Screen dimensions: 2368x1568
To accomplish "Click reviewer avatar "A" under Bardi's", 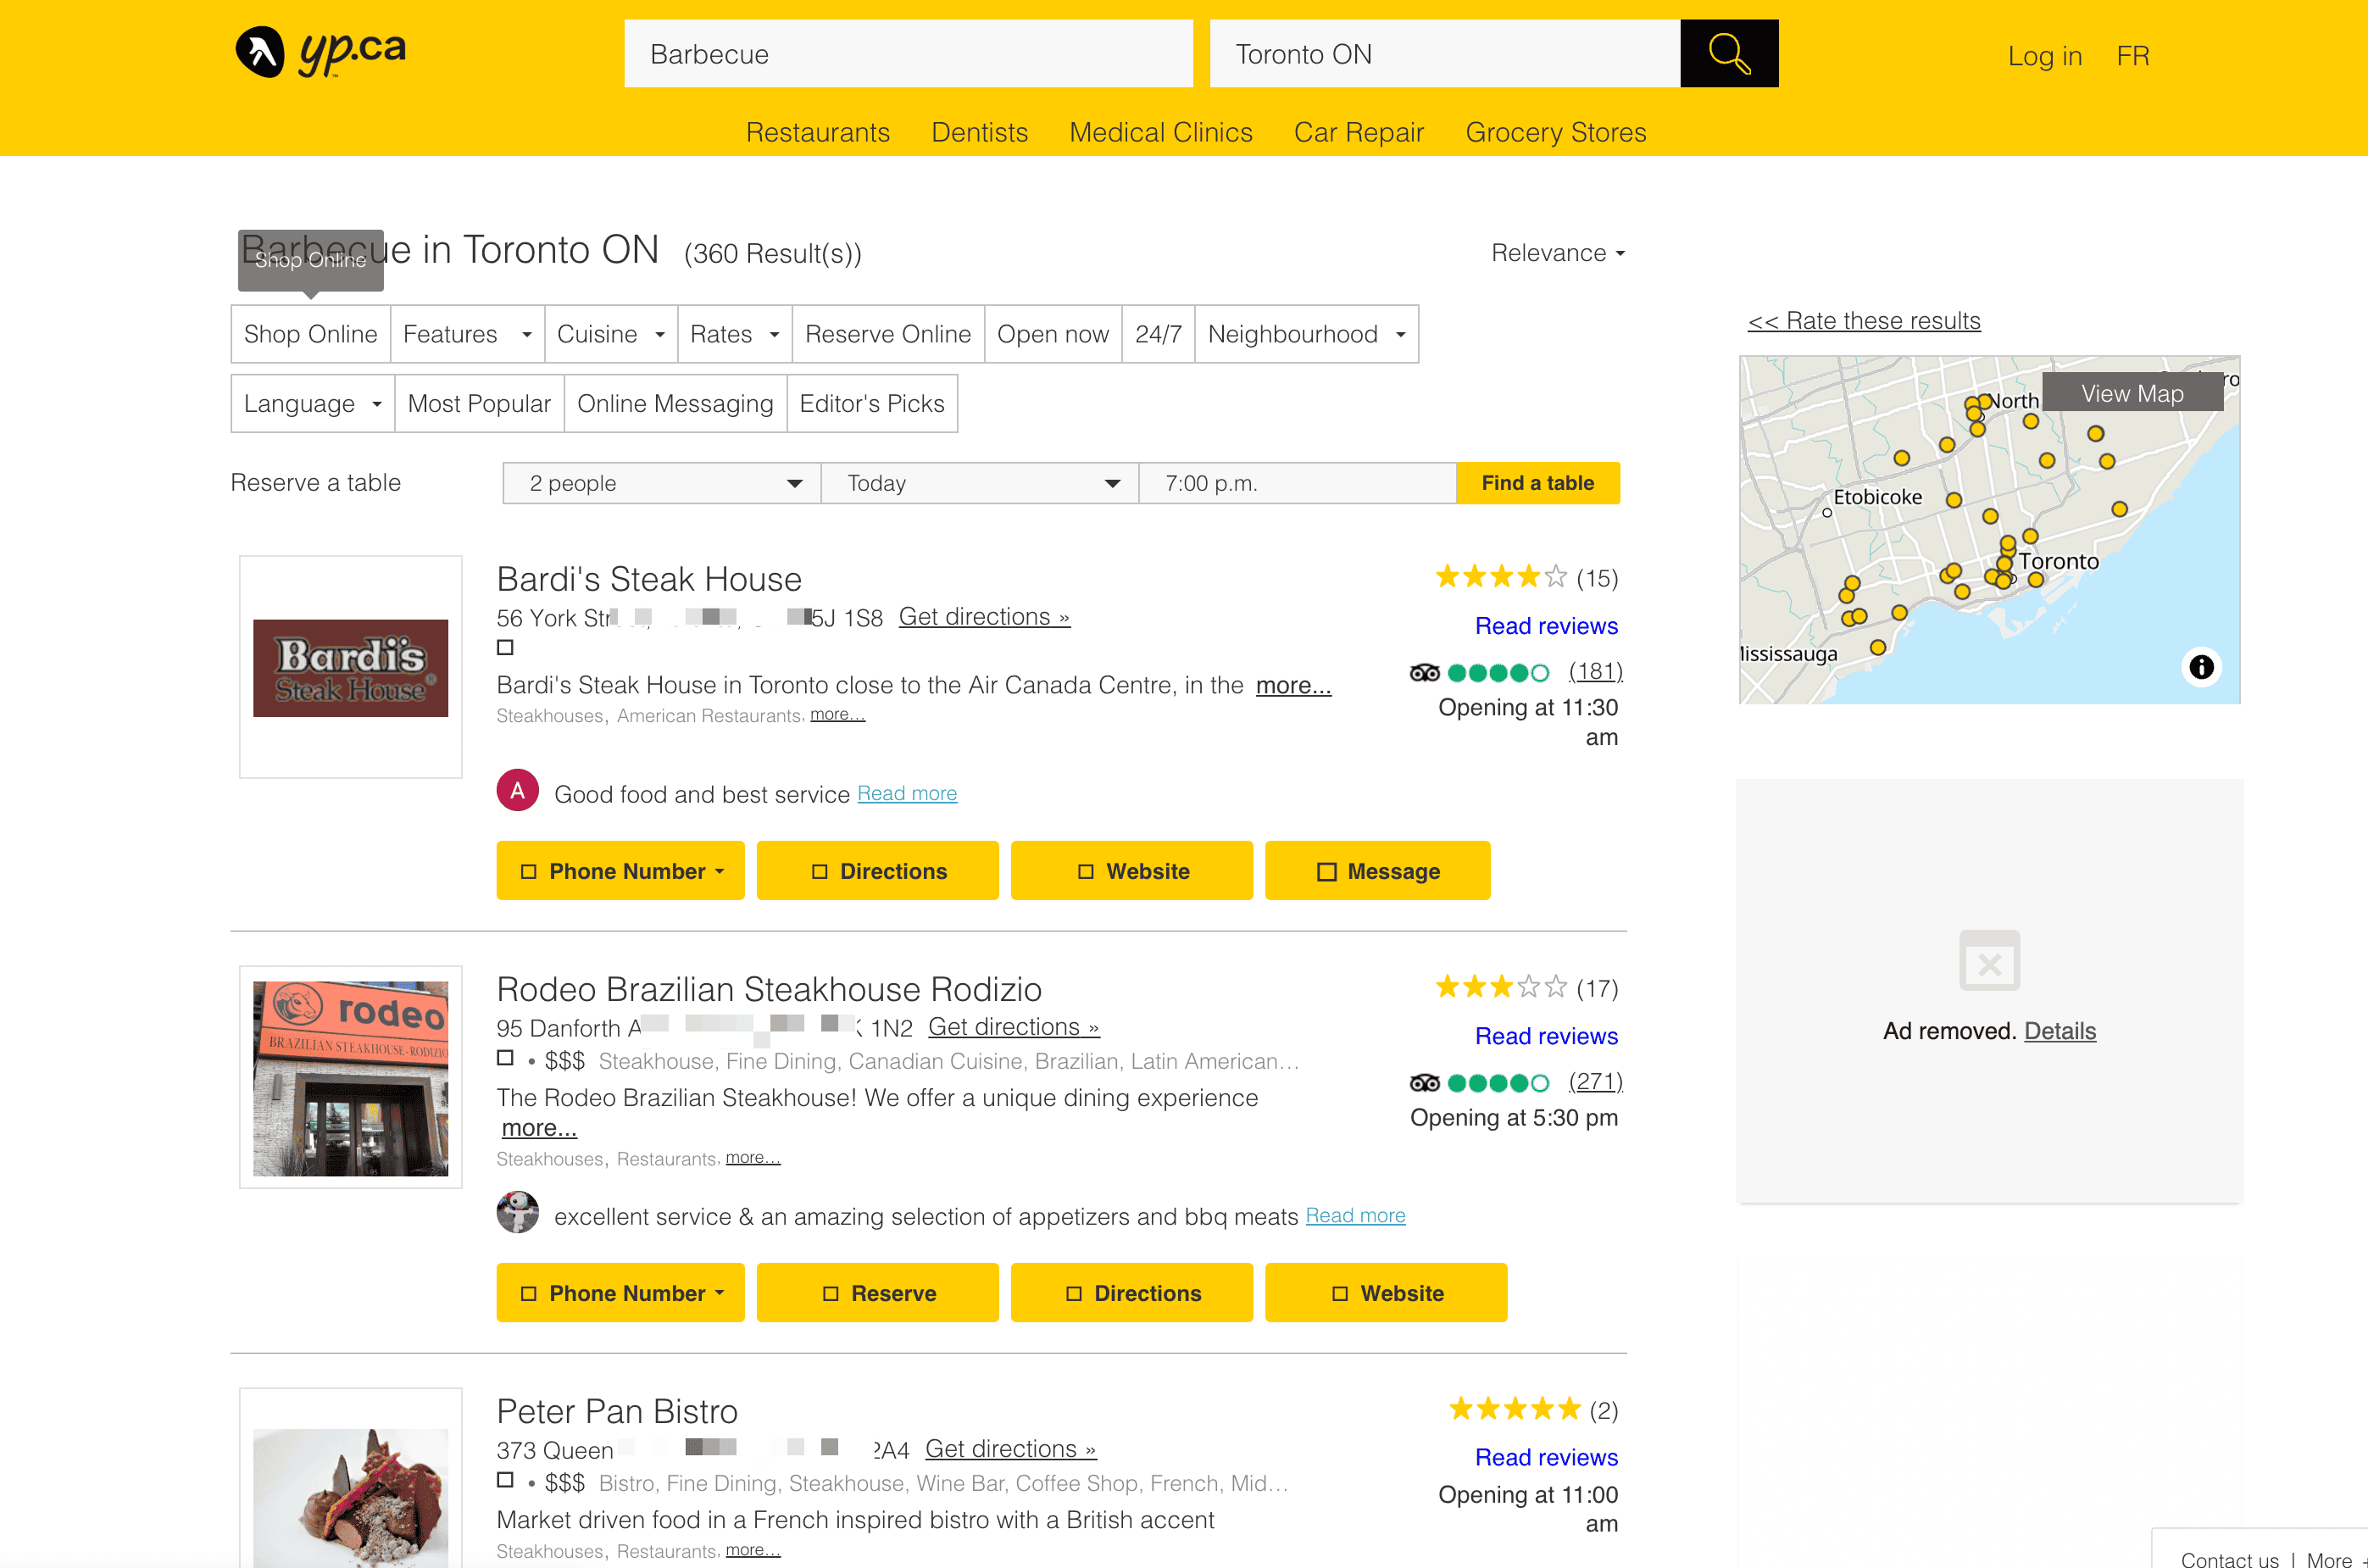I will [x=517, y=791].
